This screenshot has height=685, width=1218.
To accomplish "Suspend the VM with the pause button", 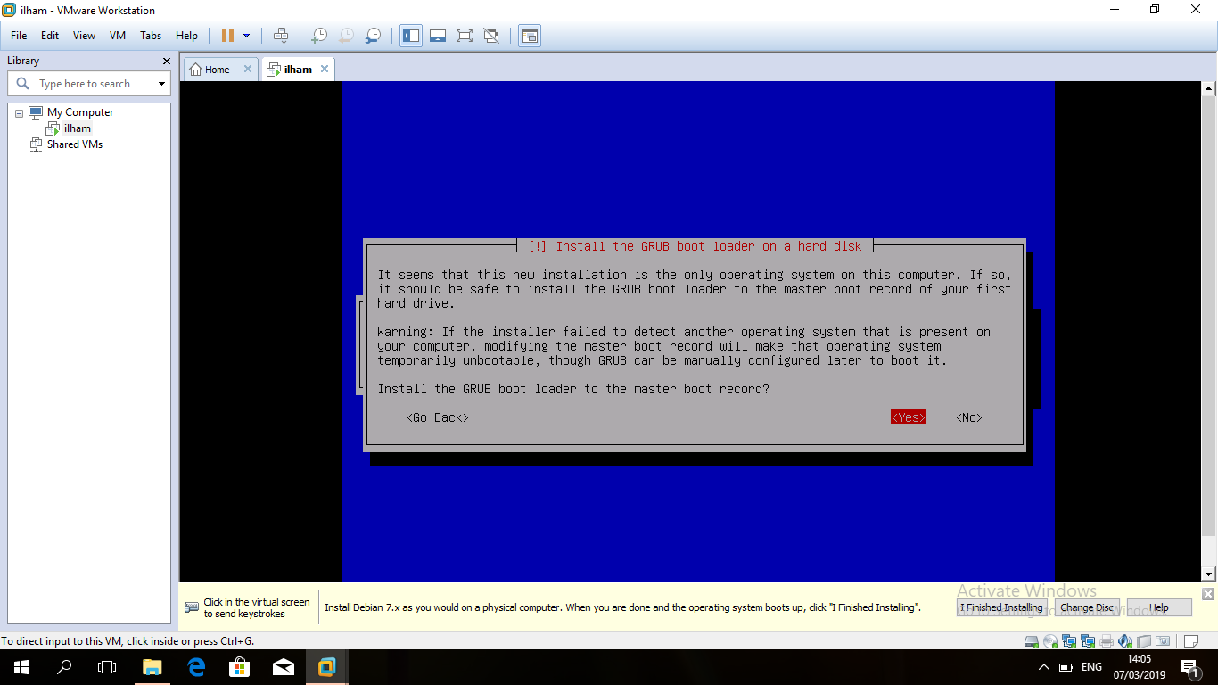I will point(227,36).
